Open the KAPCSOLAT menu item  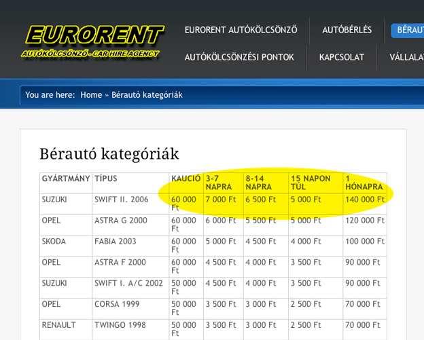point(342,57)
